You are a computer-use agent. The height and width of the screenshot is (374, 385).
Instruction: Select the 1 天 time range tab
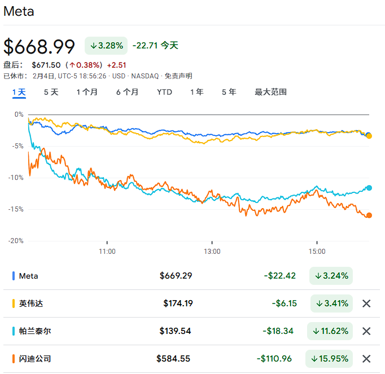[19, 92]
